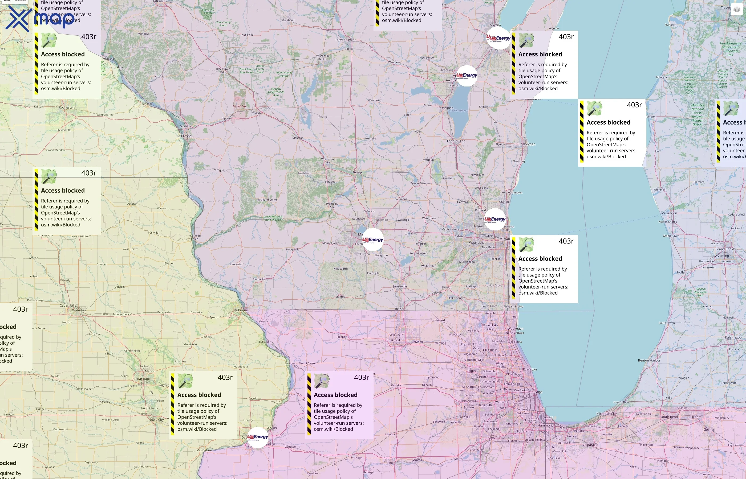
Task: Open the map layers control
Action: (x=737, y=10)
